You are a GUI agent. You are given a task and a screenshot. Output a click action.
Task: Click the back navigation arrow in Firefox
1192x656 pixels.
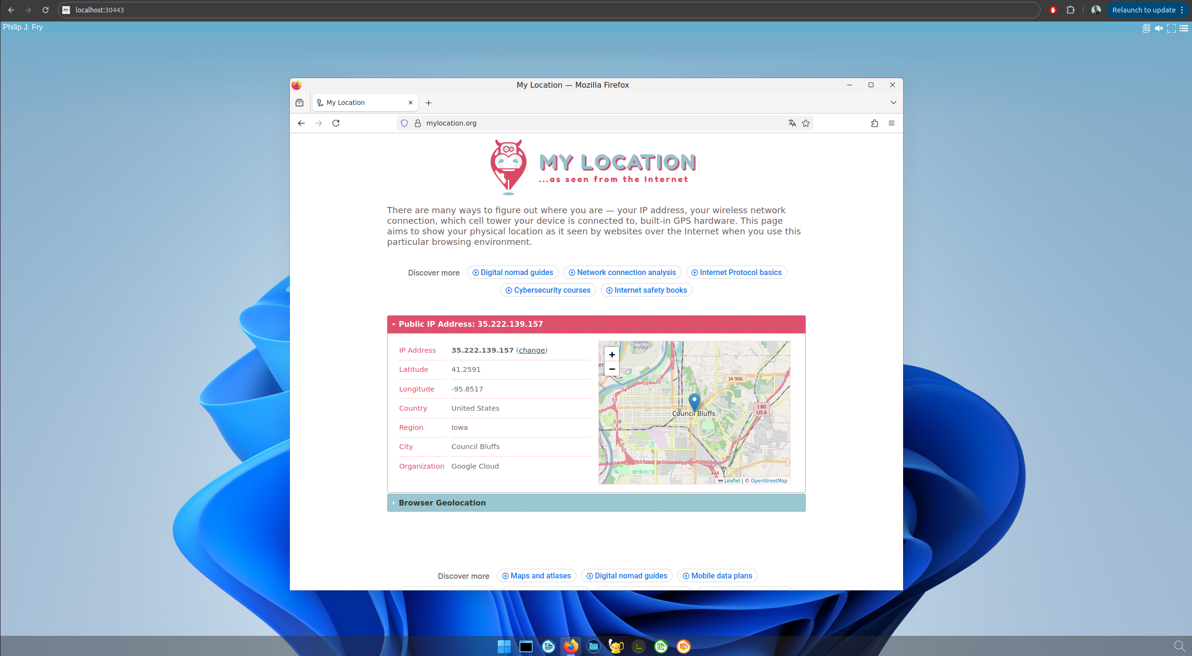coord(301,123)
